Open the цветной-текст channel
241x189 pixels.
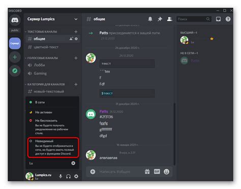(x=53, y=47)
